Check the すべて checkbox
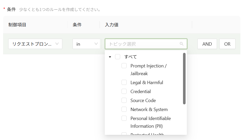 tap(118, 57)
